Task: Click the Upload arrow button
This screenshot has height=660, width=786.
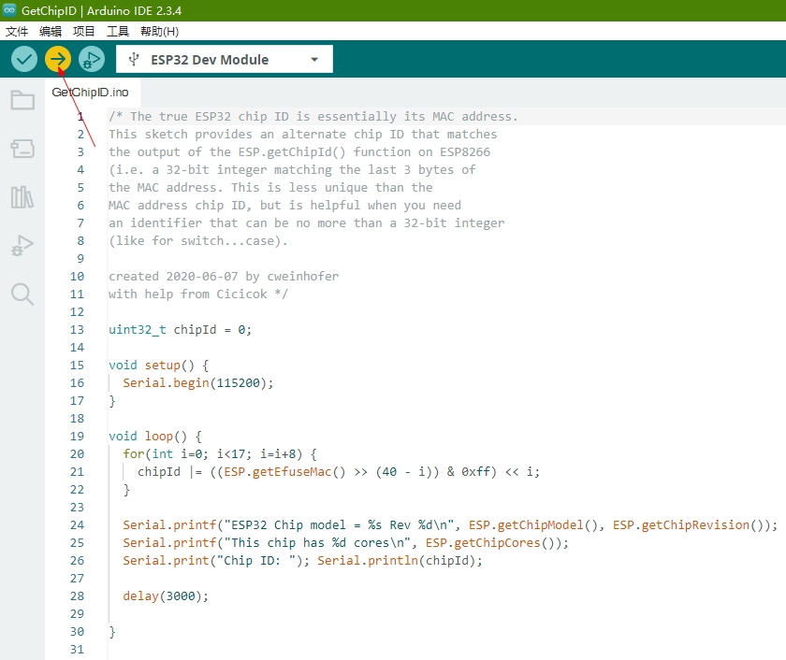Action: click(x=58, y=59)
